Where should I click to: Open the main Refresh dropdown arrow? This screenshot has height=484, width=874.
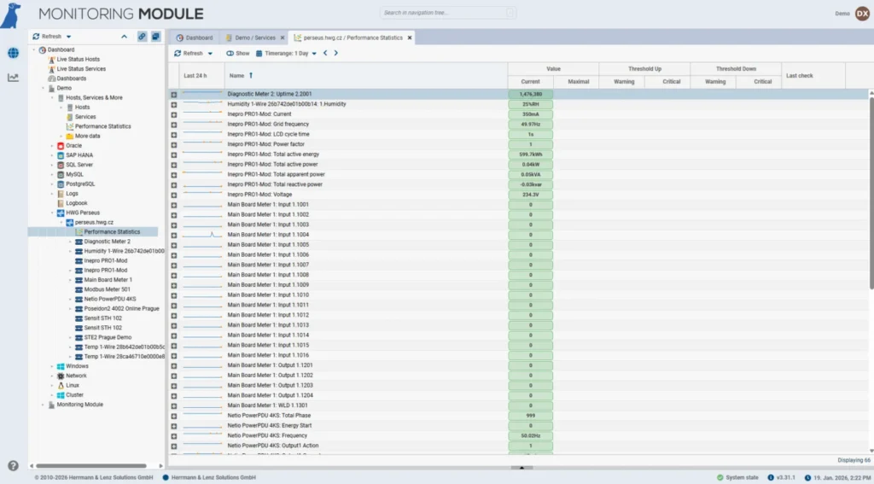click(210, 54)
